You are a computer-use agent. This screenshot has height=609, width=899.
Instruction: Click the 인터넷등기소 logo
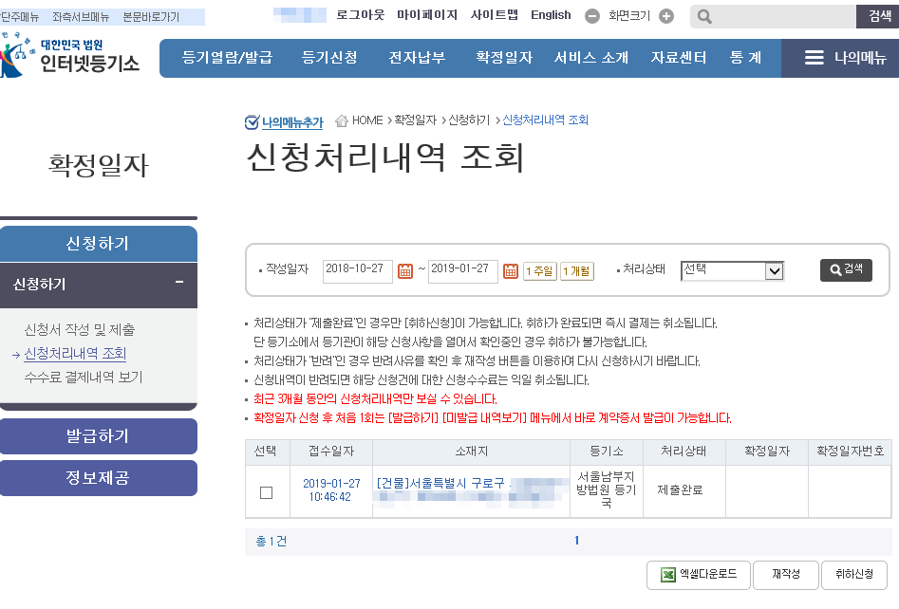(71, 57)
